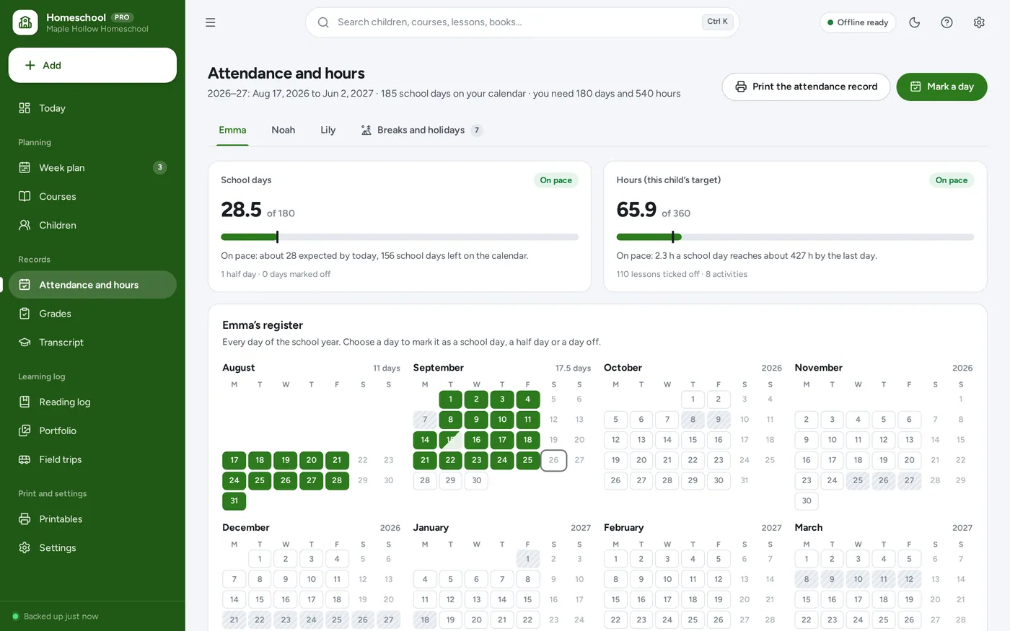
Task: Open Portfolio in the Learning log section
Action: (x=92, y=431)
